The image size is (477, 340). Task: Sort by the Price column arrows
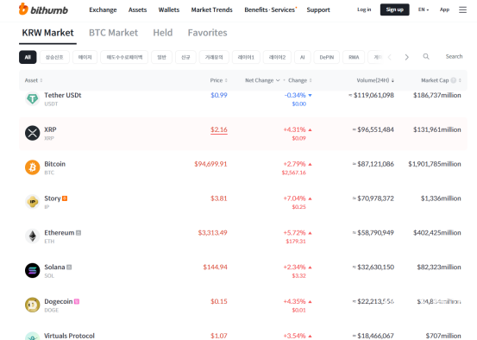point(226,80)
